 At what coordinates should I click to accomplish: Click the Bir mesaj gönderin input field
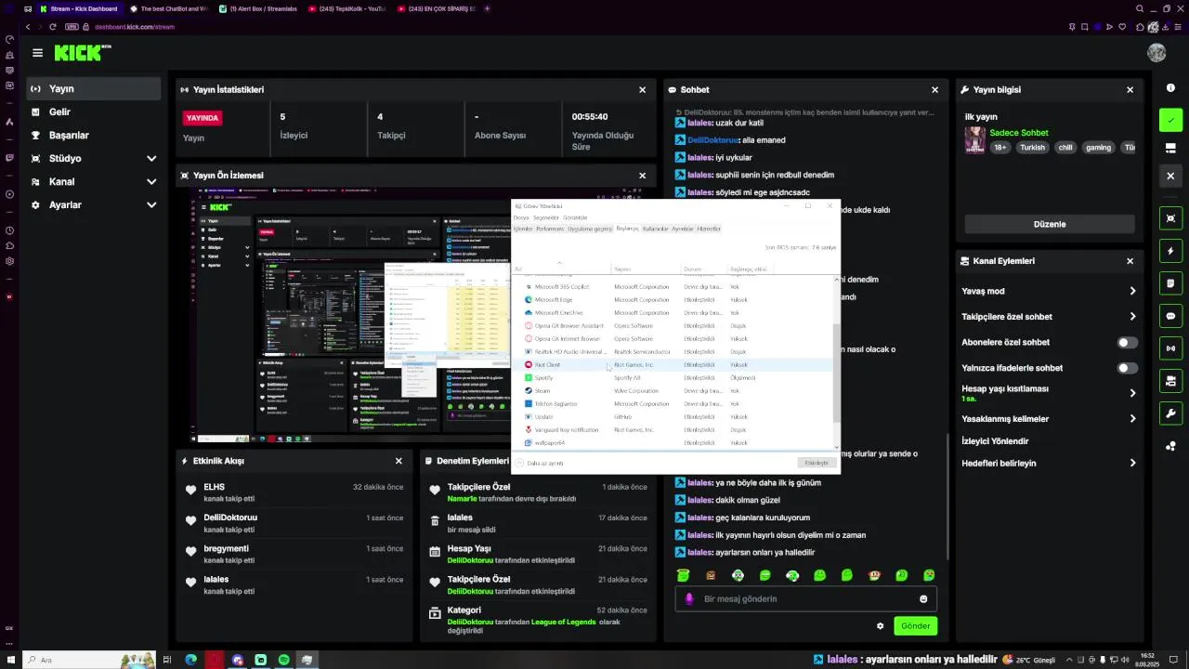tap(805, 599)
